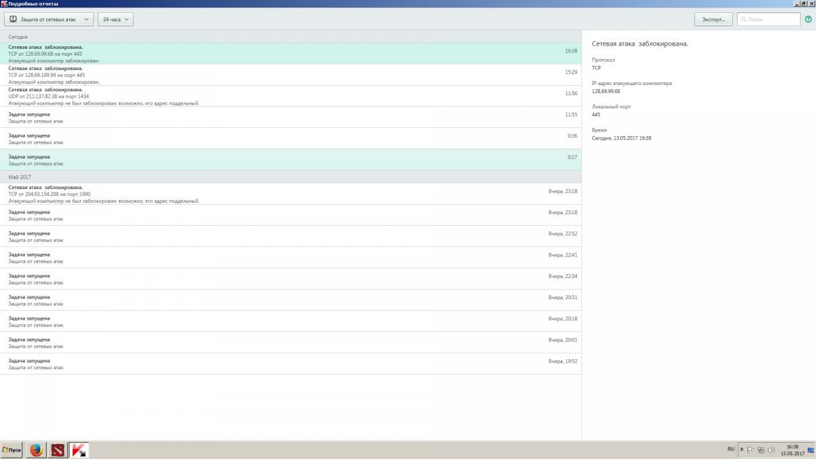The width and height of the screenshot is (816, 459).
Task: Select Задача запущена Вчера, 22:52 row
Action: (x=291, y=237)
